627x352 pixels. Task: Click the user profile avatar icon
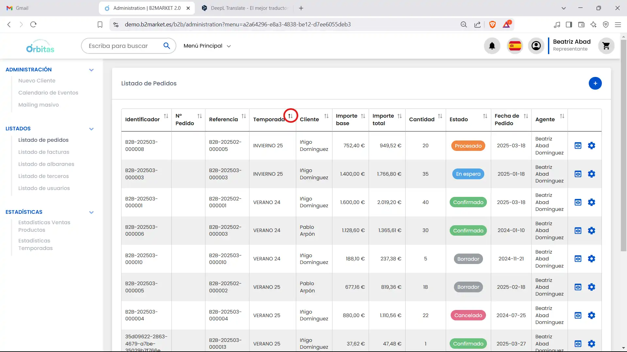(536, 46)
